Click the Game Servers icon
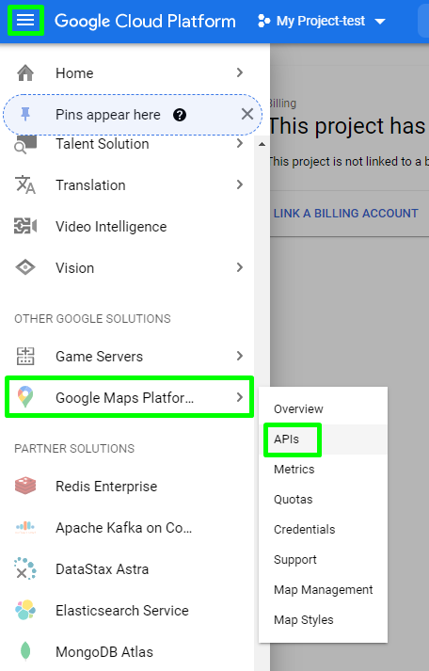 click(x=25, y=356)
